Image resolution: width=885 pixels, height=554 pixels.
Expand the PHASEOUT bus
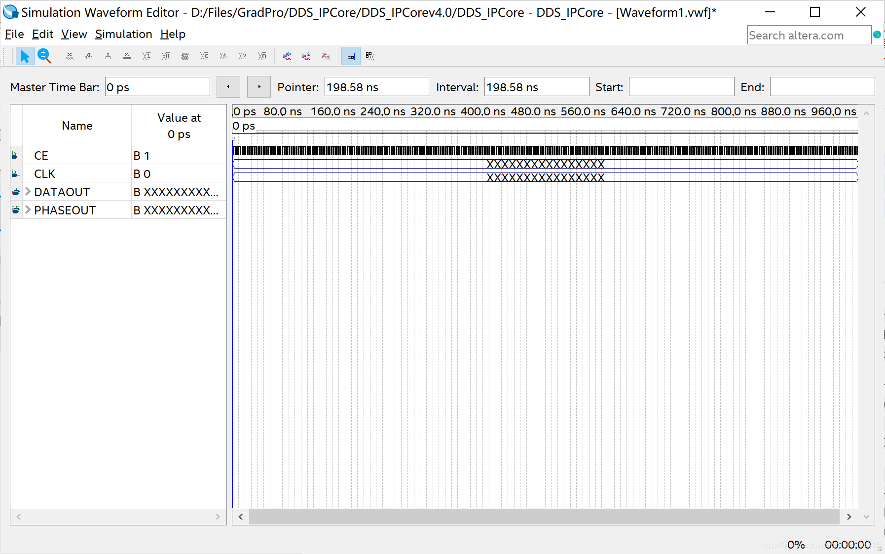[x=28, y=209]
